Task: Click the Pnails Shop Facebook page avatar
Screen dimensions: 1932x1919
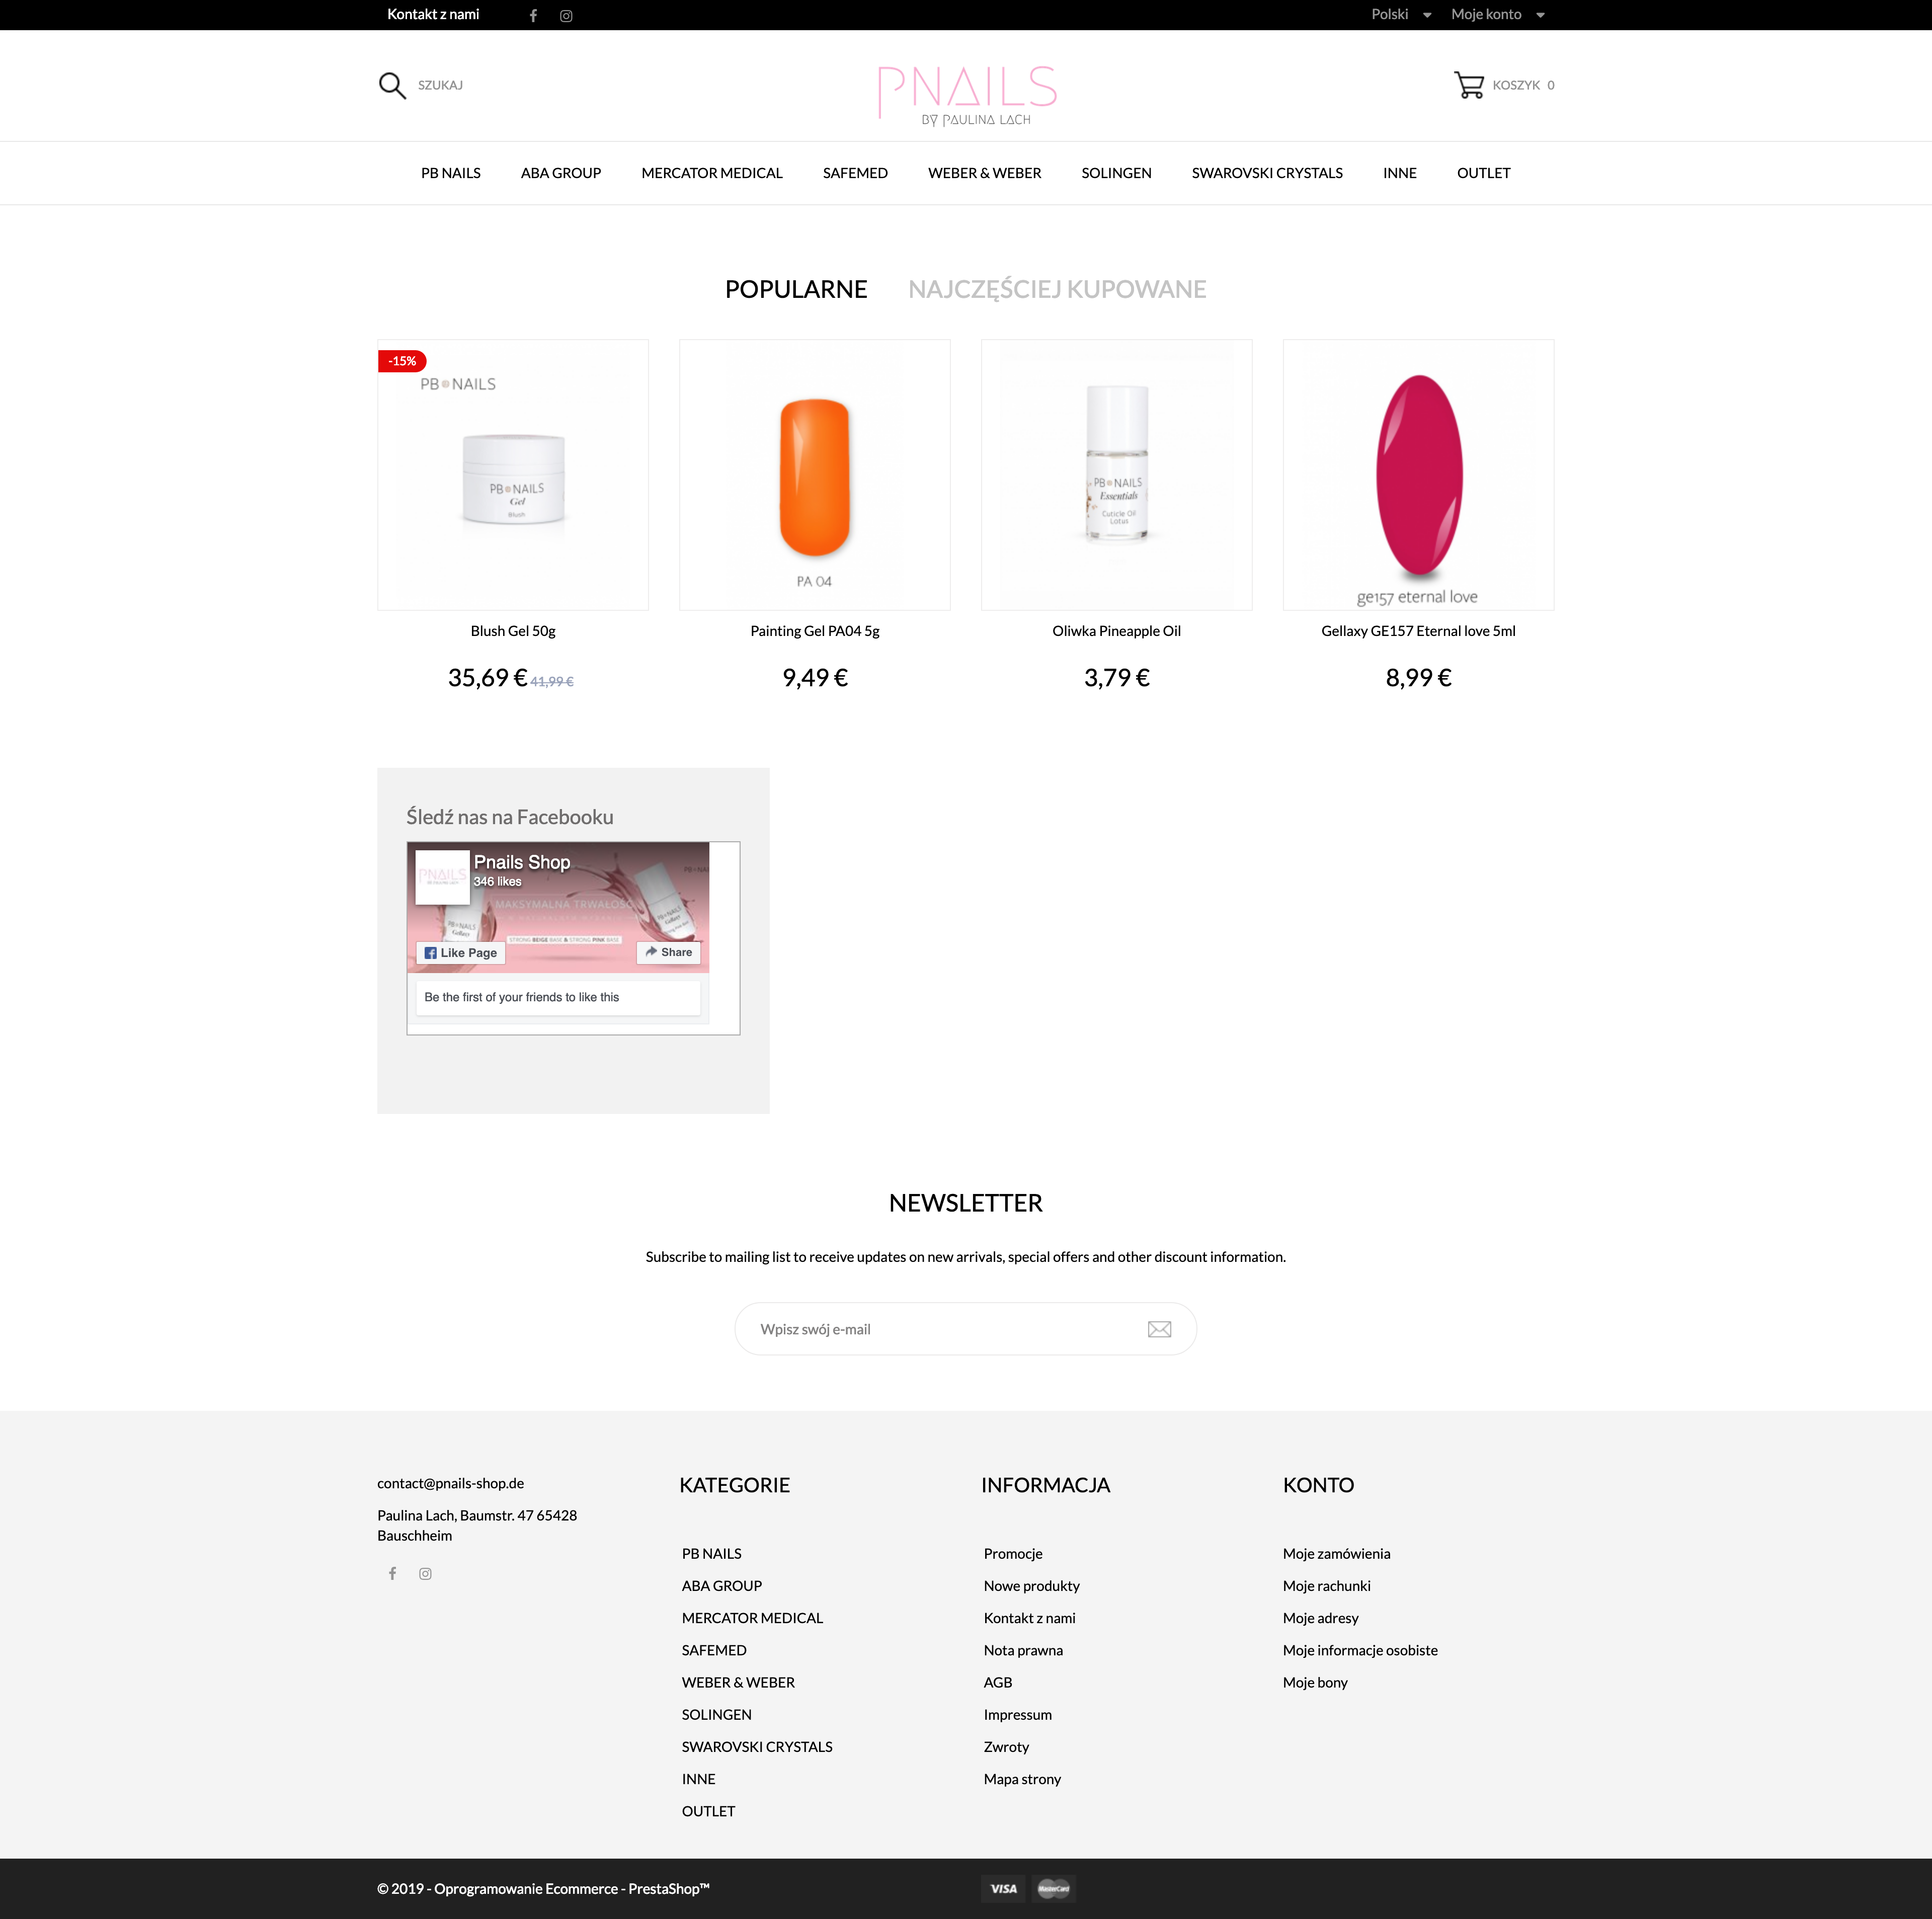Action: pyautogui.click(x=442, y=877)
